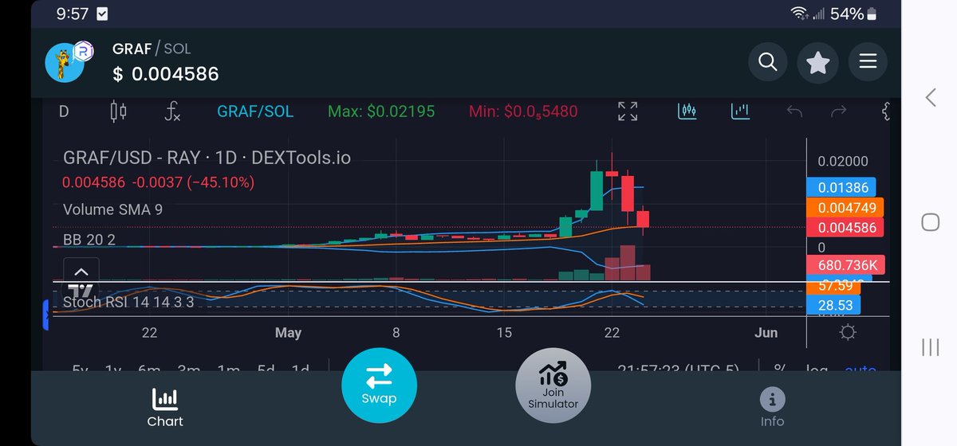Click the May date axis label

[288, 332]
